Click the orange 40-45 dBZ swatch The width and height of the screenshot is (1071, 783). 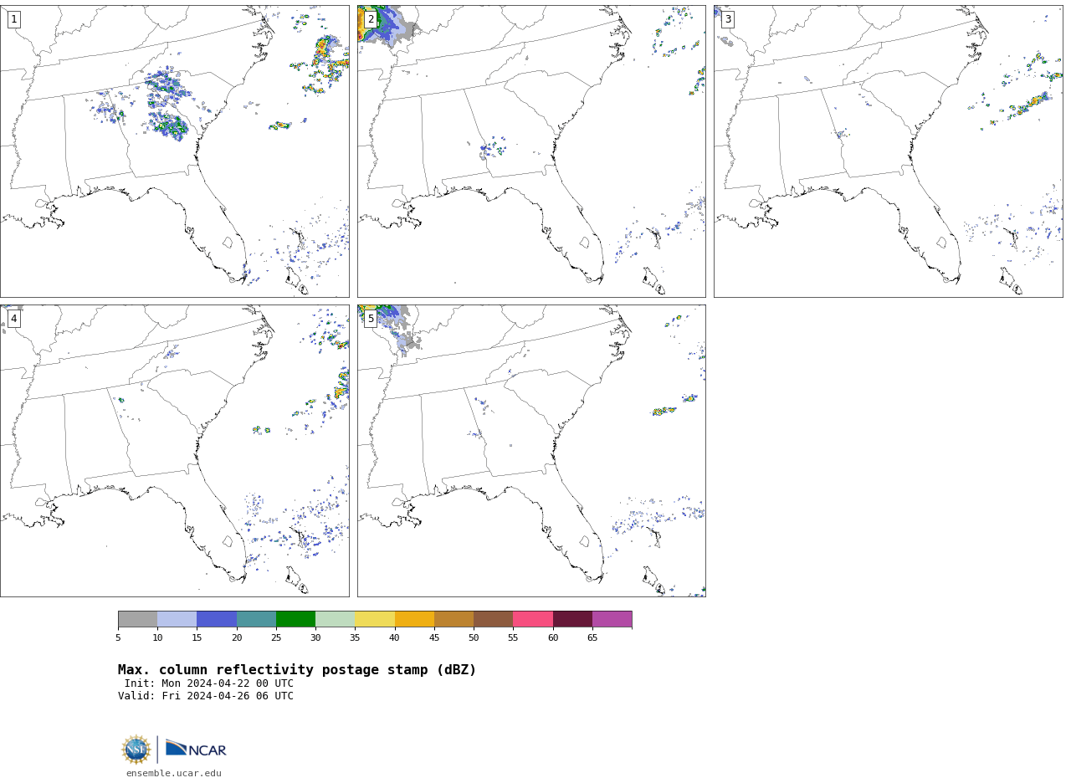point(414,619)
